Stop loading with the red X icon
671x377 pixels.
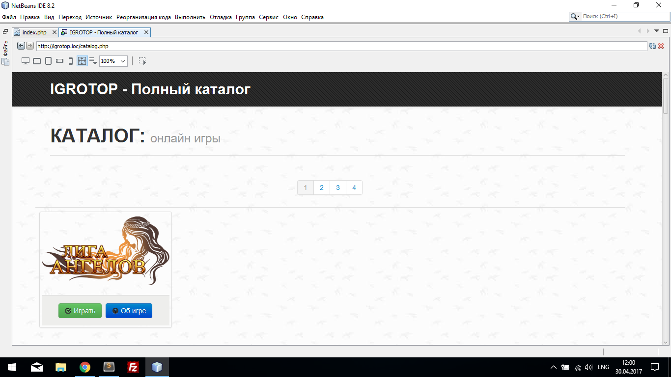point(661,46)
